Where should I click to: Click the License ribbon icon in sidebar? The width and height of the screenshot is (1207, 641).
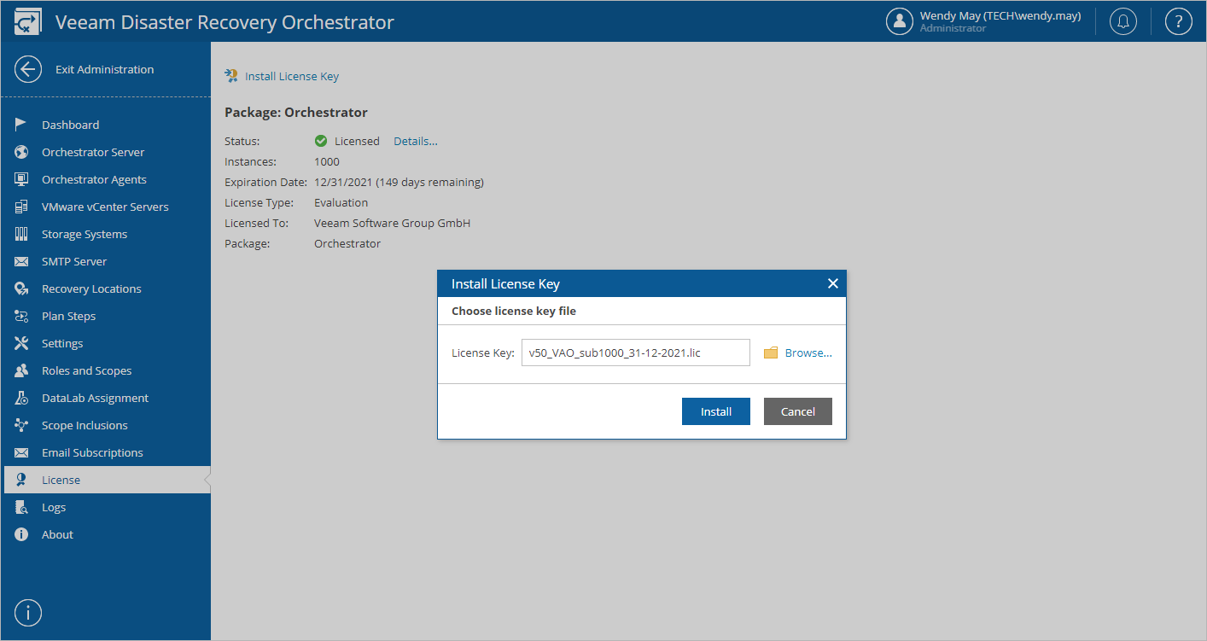point(21,480)
